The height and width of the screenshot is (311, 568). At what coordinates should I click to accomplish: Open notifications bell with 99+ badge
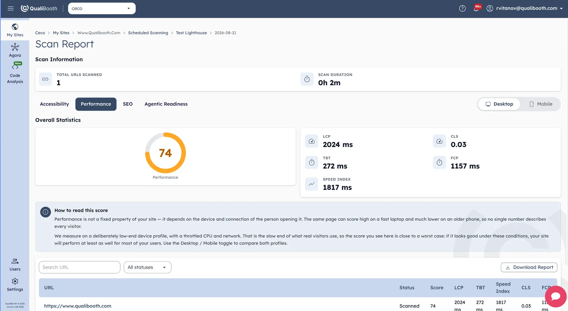[476, 8]
